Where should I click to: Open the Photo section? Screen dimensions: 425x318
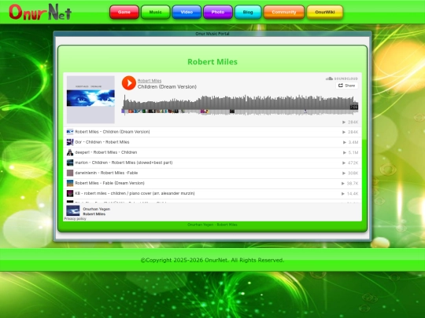pyautogui.click(x=218, y=12)
